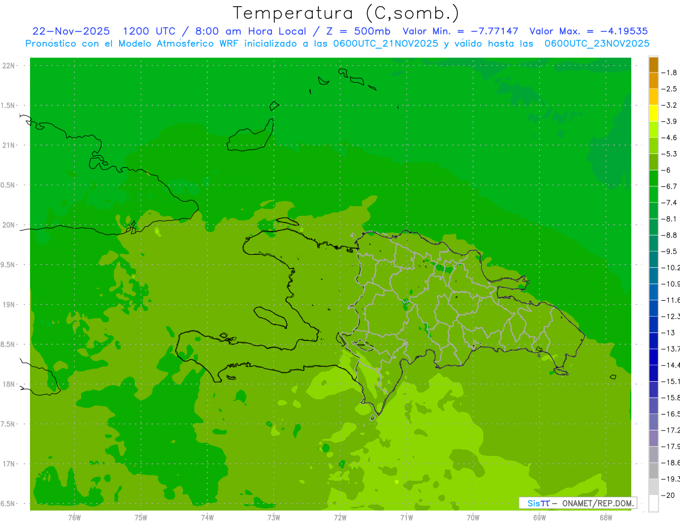The image size is (680, 525).
Task: Click the "ONAMET/REP.DOM." credit label
Action: pos(599,503)
